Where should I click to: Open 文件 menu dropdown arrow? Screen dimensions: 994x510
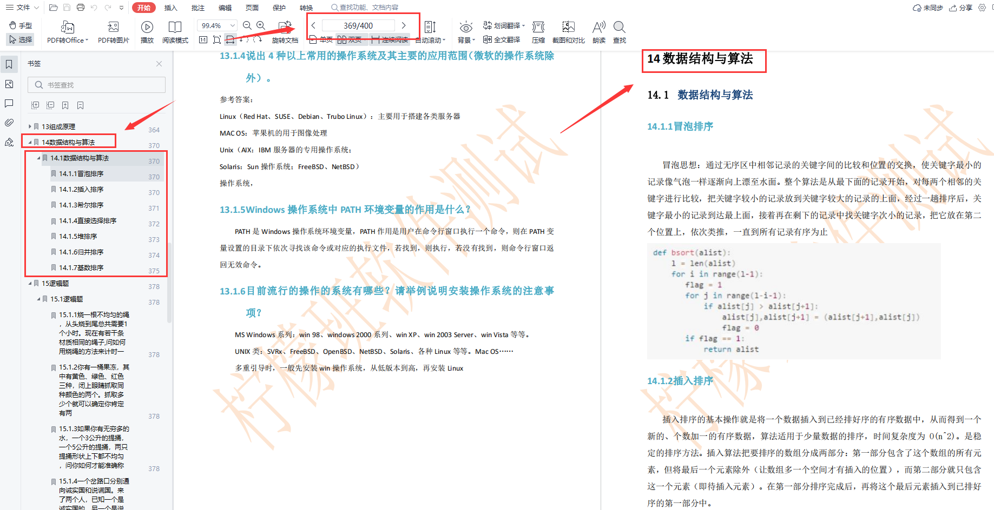pyautogui.click(x=36, y=8)
